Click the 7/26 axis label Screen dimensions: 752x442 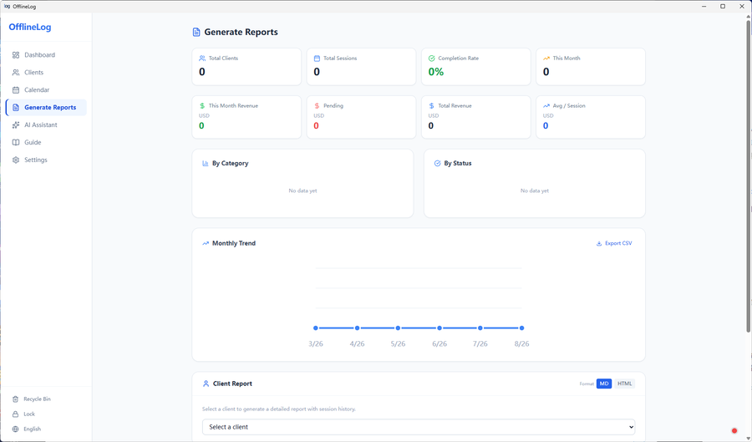[480, 343]
